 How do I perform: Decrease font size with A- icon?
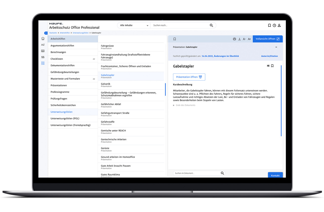[x=244, y=39]
